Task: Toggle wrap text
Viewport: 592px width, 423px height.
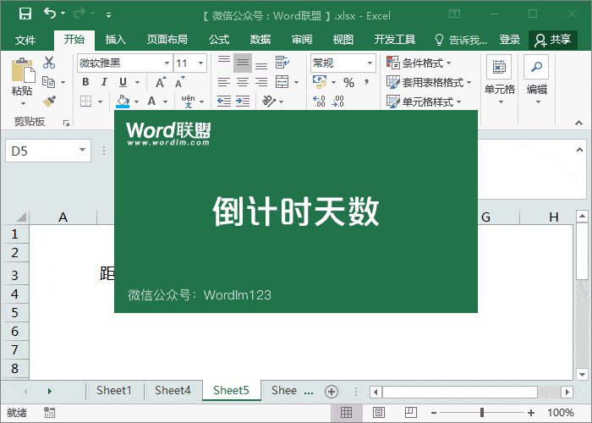Action: 282,63
